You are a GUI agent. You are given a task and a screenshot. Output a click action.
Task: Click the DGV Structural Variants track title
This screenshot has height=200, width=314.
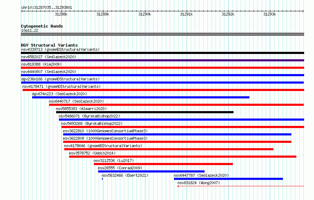pyautogui.click(x=49, y=45)
